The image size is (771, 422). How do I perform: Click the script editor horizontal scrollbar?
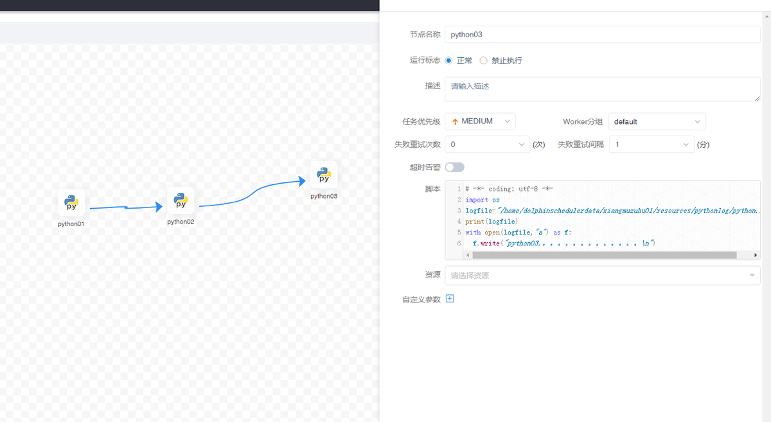(x=604, y=255)
